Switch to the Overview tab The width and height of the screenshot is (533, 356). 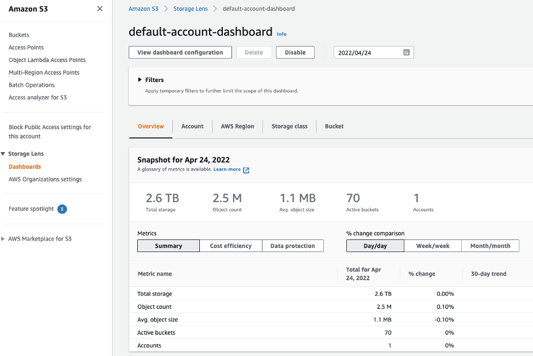(150, 126)
